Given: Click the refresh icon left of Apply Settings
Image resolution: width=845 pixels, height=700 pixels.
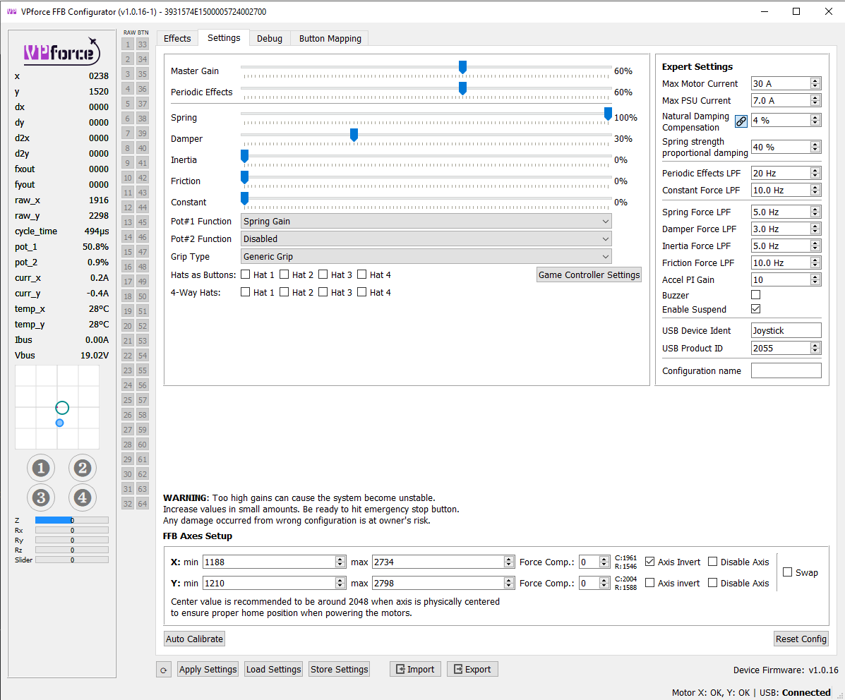Looking at the screenshot, I should [x=164, y=670].
